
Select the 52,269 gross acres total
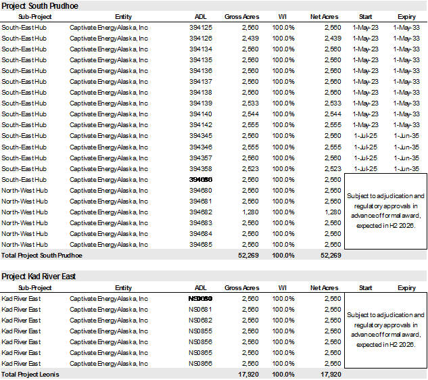[x=248, y=256]
